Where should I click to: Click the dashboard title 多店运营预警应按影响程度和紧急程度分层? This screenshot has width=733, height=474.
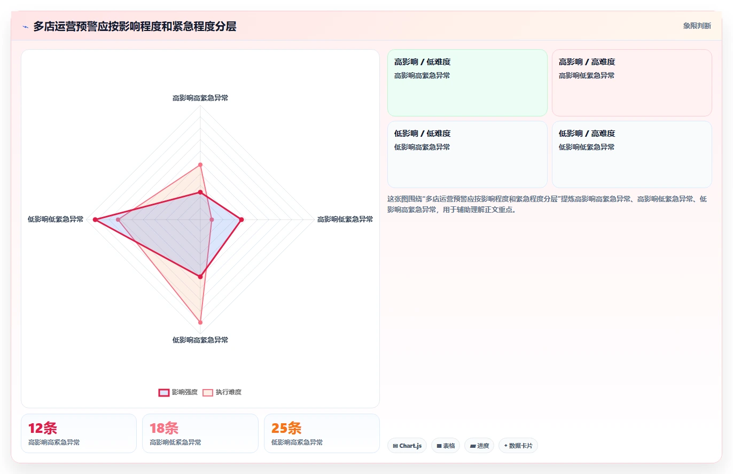coord(135,27)
